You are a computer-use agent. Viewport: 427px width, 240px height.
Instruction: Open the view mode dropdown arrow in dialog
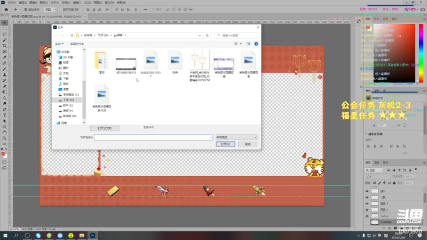click(x=241, y=44)
